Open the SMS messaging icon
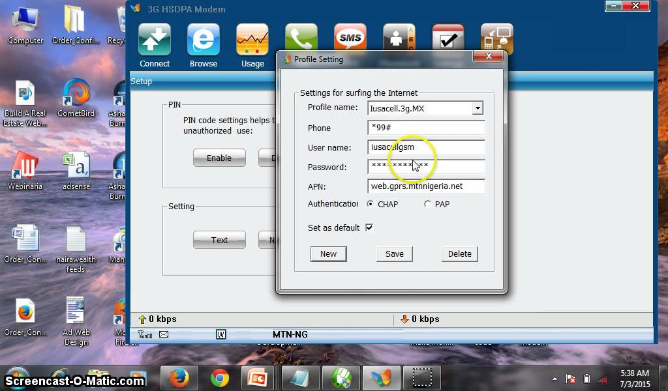This screenshot has width=668, height=391. (350, 37)
